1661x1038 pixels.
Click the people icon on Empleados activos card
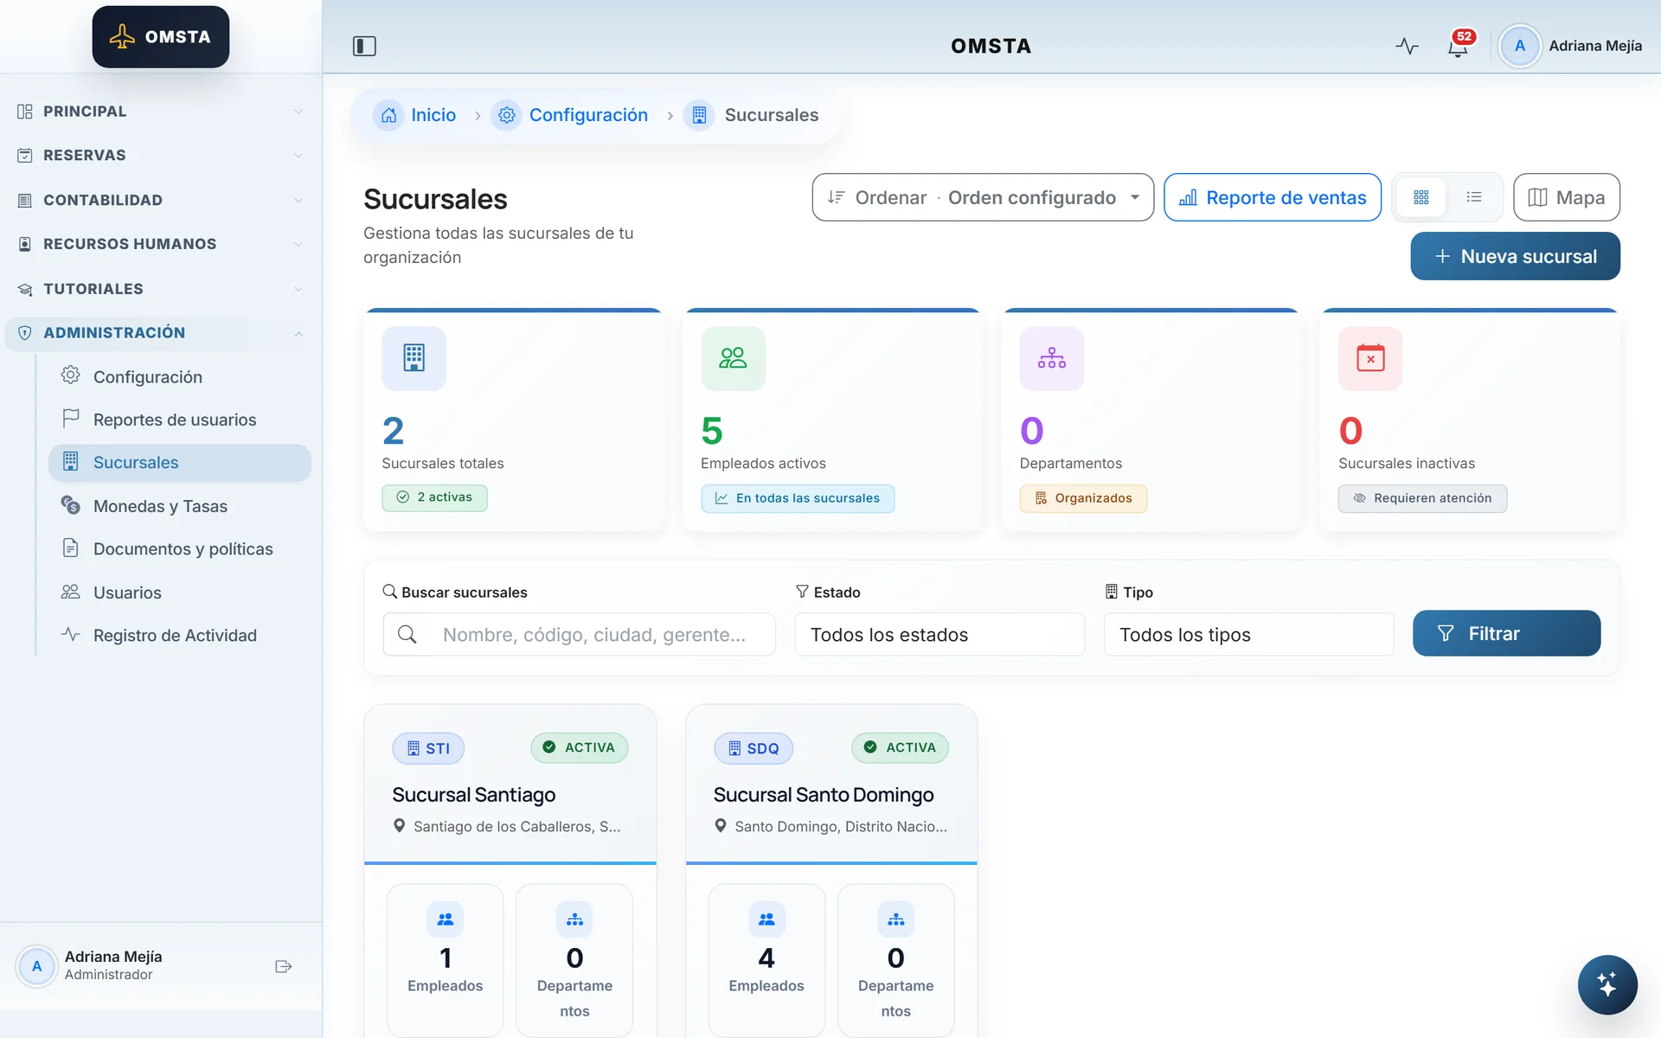click(x=733, y=358)
